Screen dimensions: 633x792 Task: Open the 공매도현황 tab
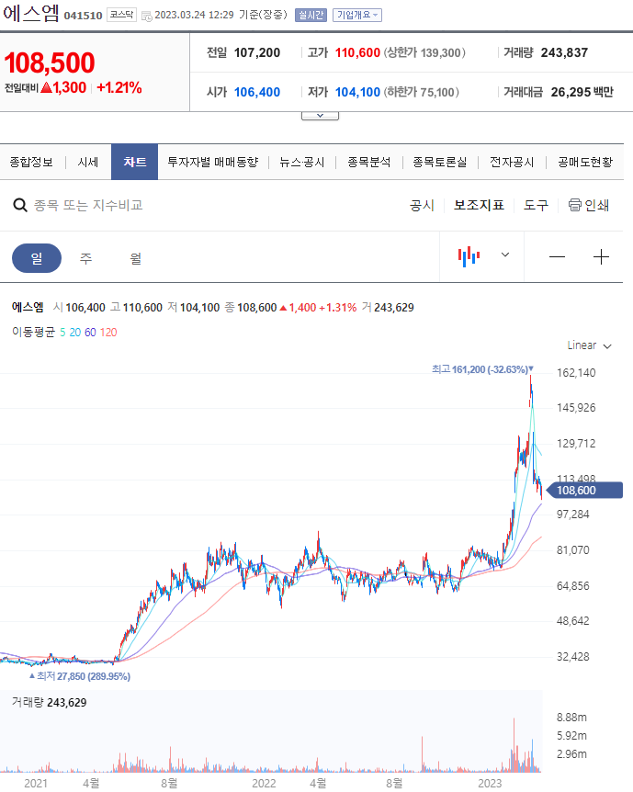pos(585,162)
